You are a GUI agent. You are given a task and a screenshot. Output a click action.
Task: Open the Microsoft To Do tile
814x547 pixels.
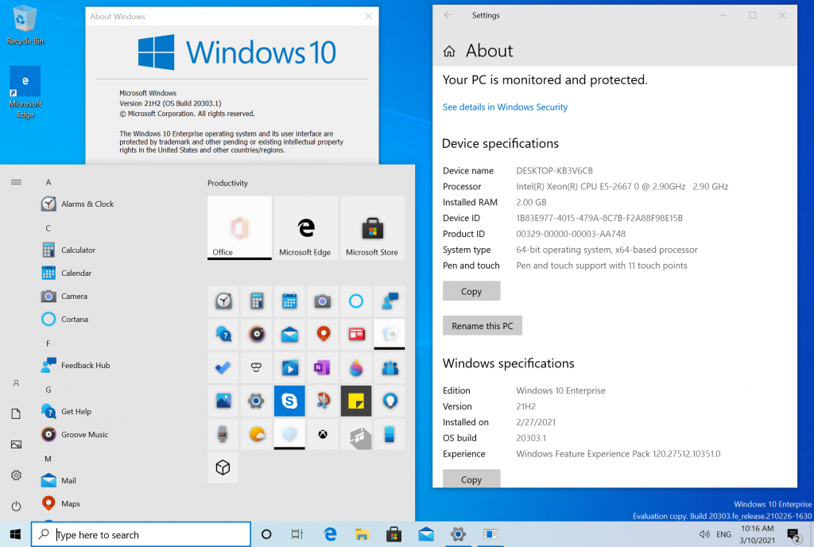(x=223, y=367)
